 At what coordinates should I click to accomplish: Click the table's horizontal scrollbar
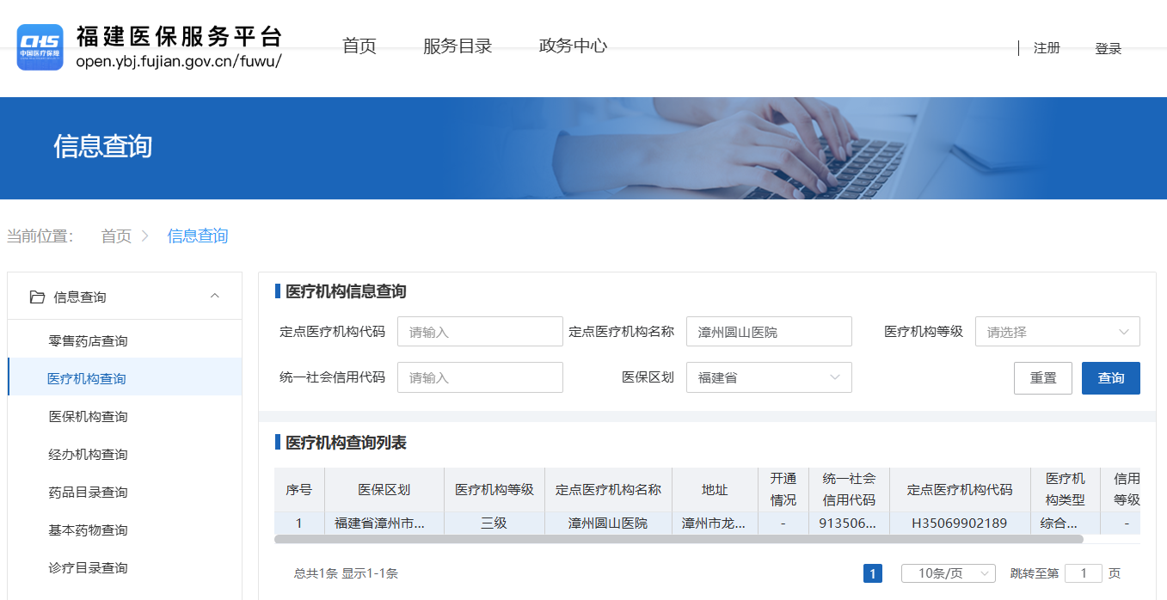click(678, 540)
